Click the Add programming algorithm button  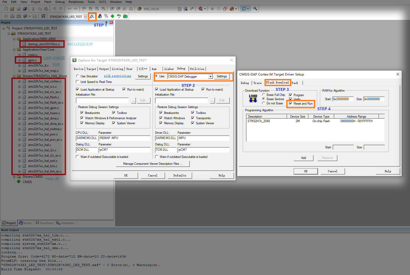point(303,158)
